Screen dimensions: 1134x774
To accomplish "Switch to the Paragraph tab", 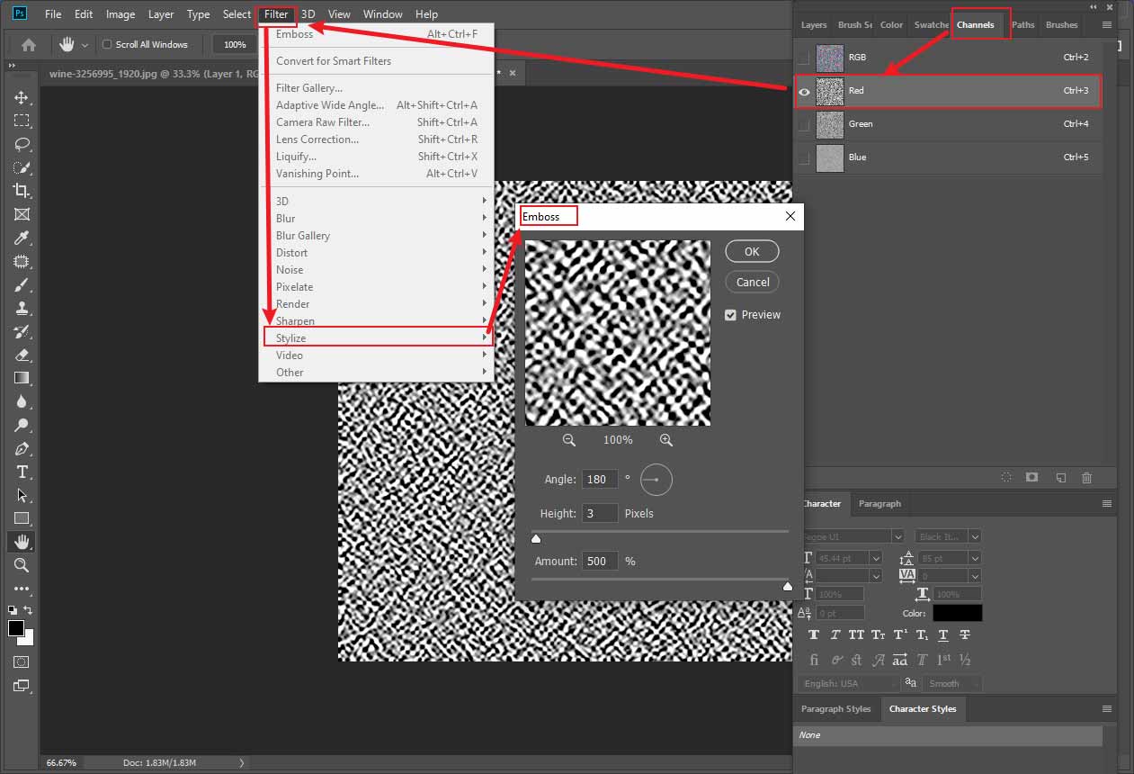I will point(879,504).
